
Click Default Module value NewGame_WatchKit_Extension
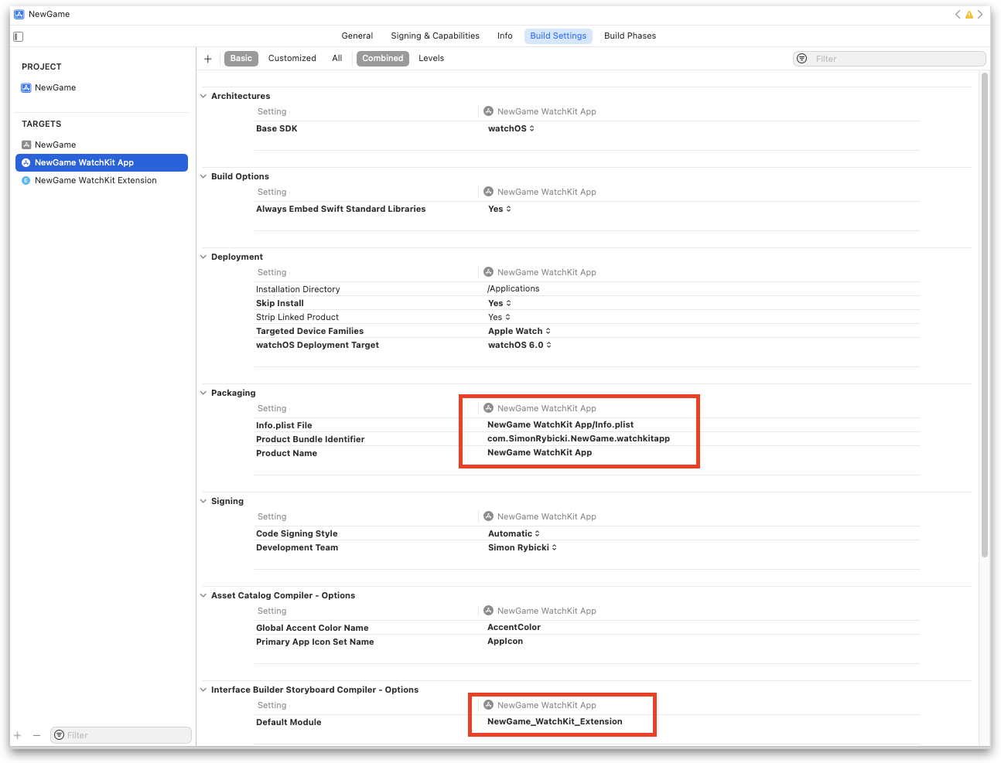[555, 722]
